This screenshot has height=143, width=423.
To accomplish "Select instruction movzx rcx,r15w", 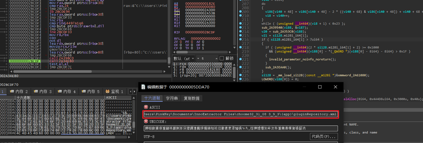I will pyautogui.click(x=63, y=46).
